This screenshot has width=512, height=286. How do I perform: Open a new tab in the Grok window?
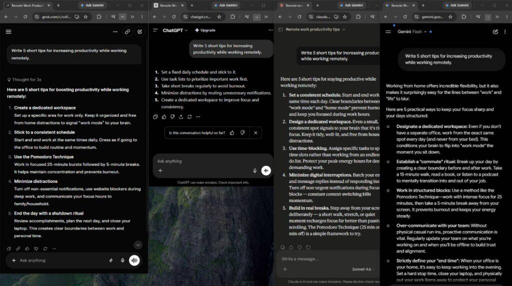coord(58,5)
